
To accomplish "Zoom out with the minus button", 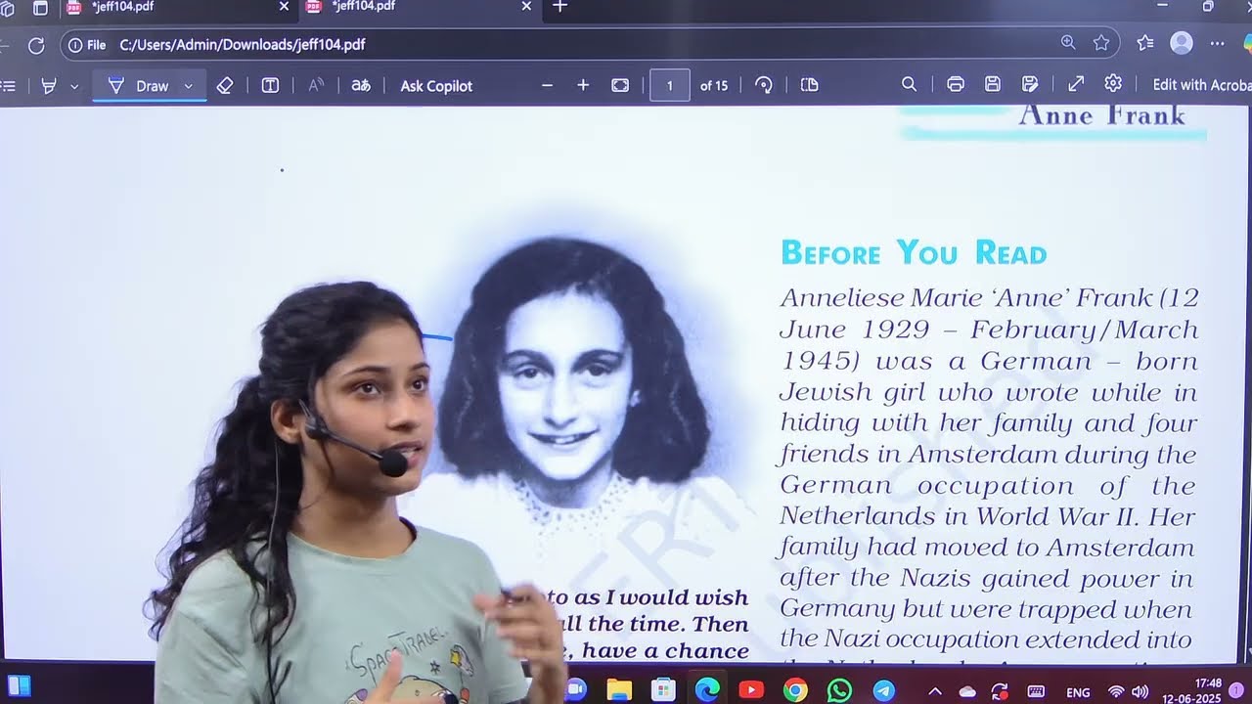I will click(x=547, y=85).
